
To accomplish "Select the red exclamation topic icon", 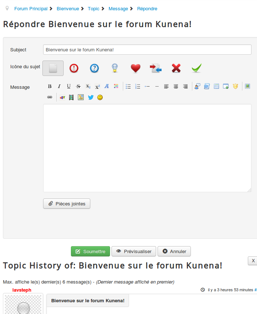I will pos(74,68).
